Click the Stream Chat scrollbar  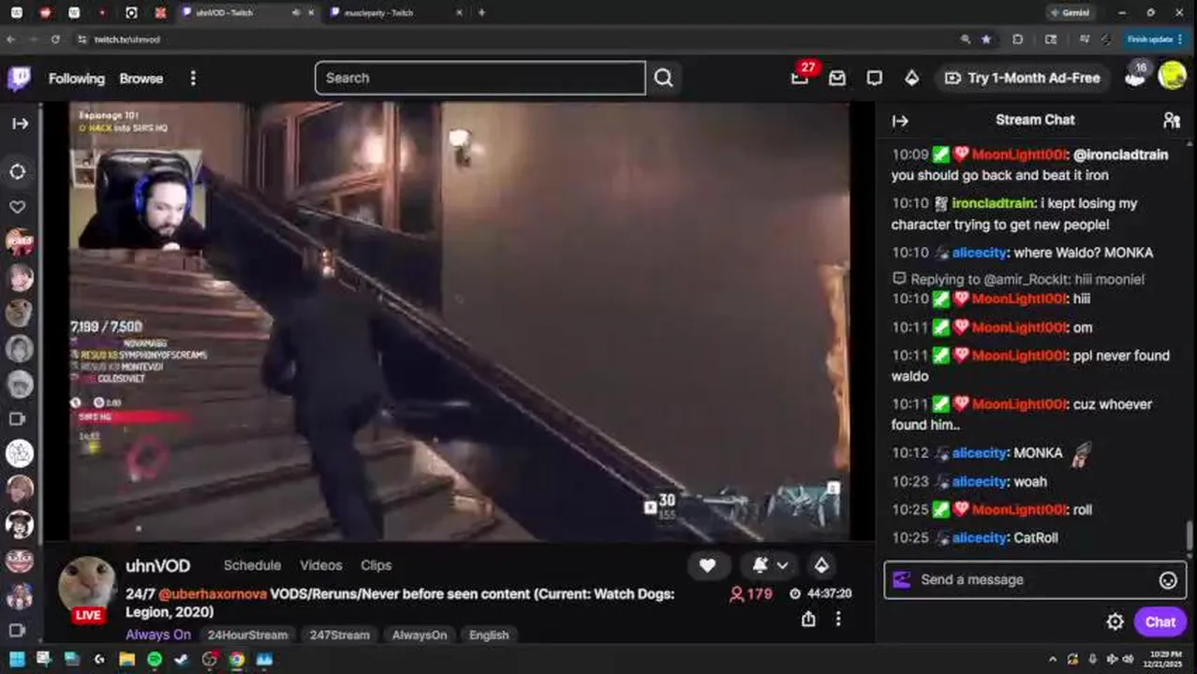1190,536
